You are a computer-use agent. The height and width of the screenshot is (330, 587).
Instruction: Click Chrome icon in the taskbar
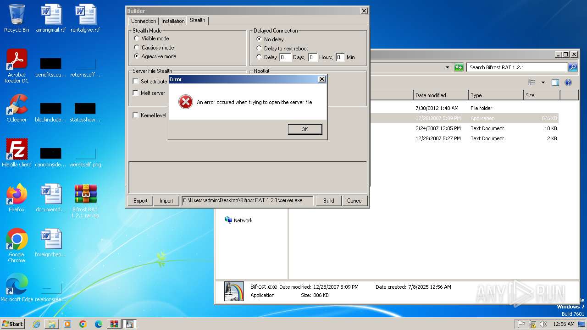(x=83, y=324)
